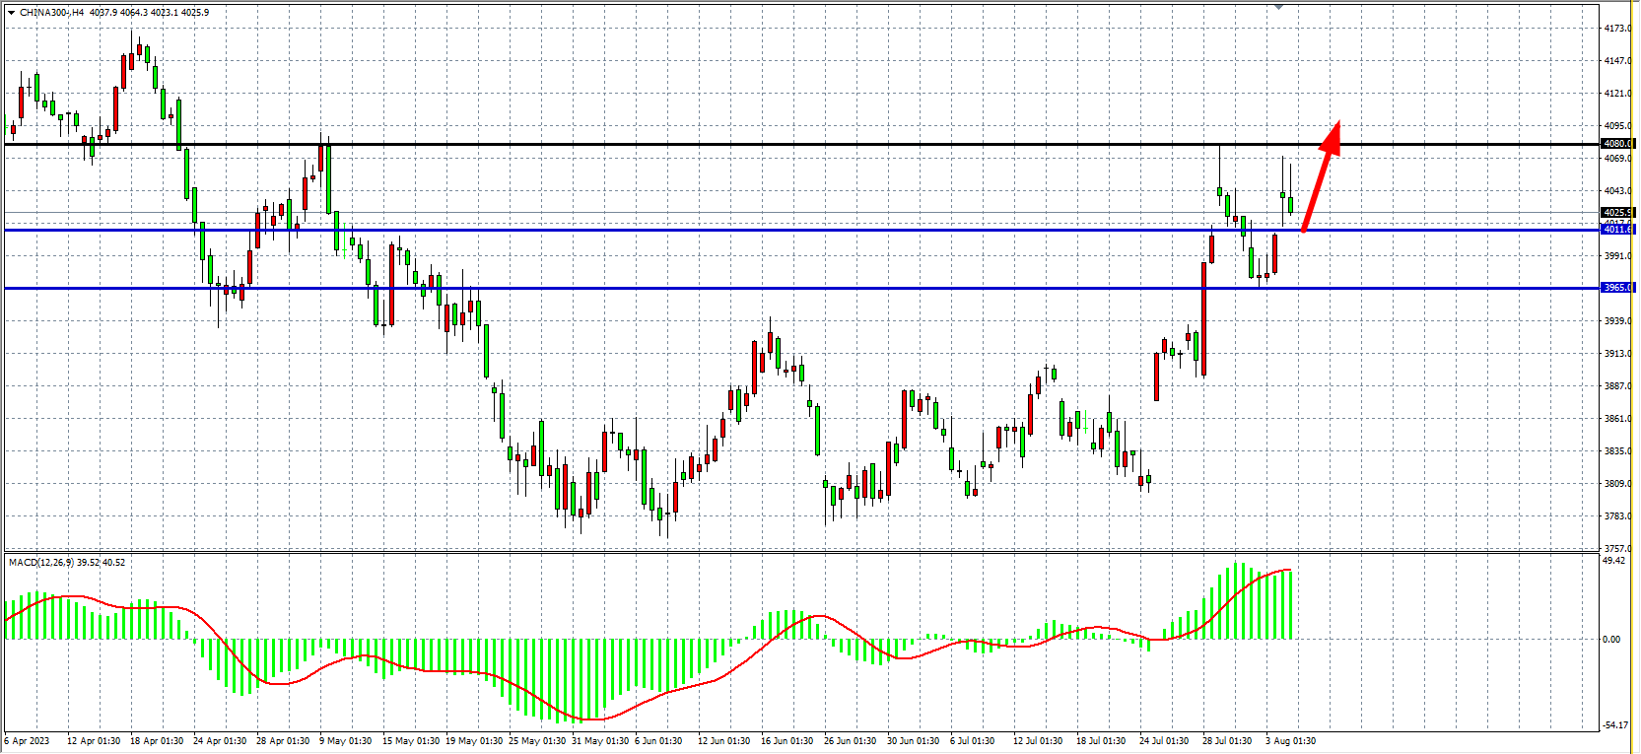The width and height of the screenshot is (1641, 754).
Task: Click the current price 4025.9 label
Action: tap(1617, 212)
